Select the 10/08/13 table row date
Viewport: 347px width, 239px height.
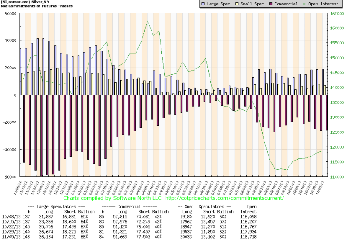click(x=10, y=217)
